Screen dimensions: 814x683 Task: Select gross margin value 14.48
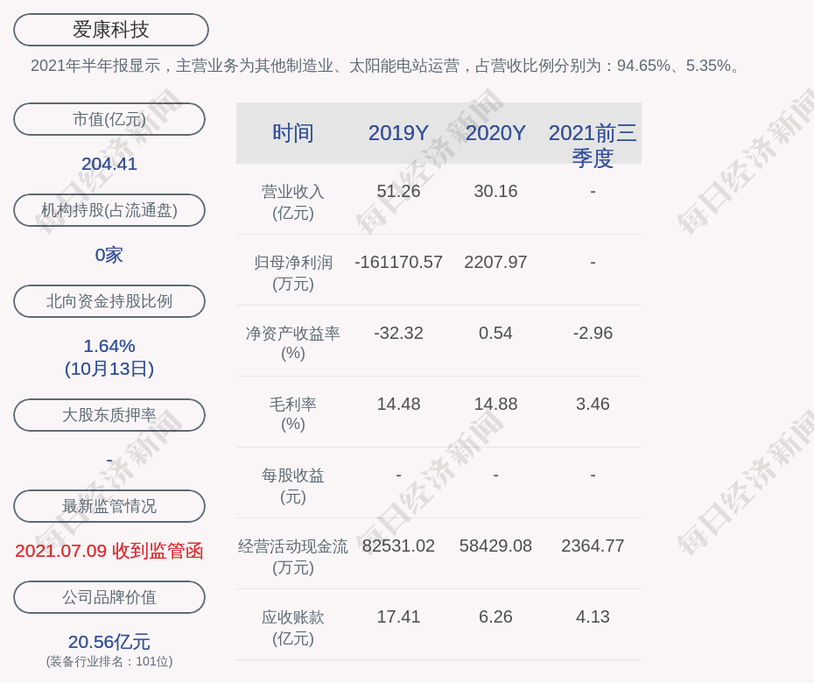point(398,404)
